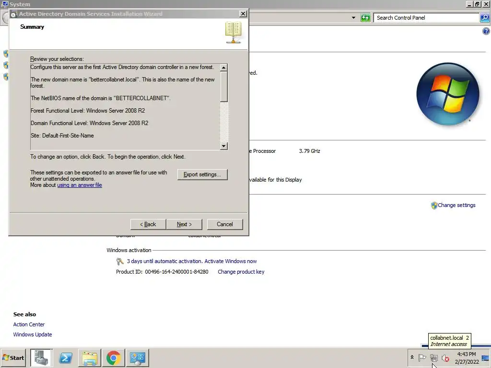
Task: Click text 'Site: Default-First-Site-Name'
Action: pyautogui.click(x=62, y=136)
